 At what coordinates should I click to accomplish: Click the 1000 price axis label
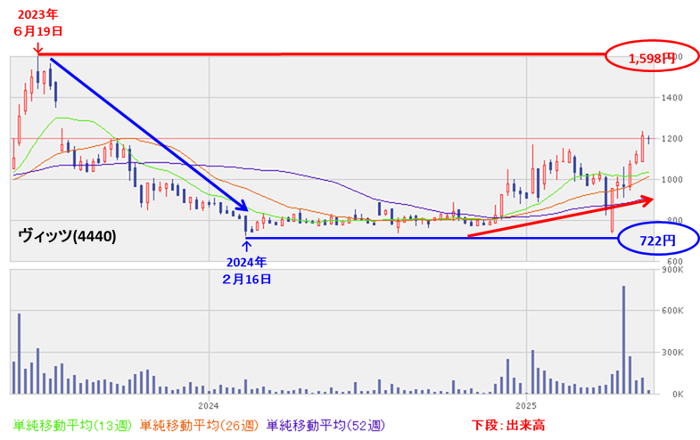tap(671, 180)
